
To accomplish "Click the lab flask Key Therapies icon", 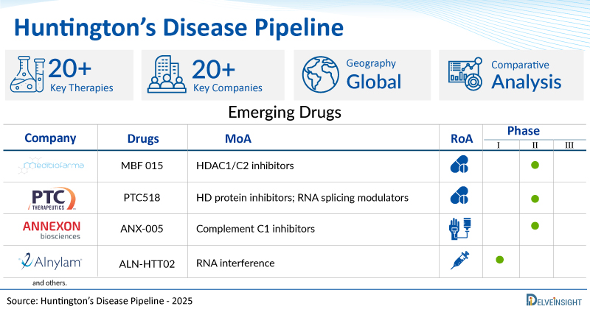I will 27,74.
